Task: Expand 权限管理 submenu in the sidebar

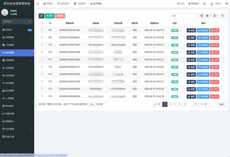Action: tap(17, 60)
